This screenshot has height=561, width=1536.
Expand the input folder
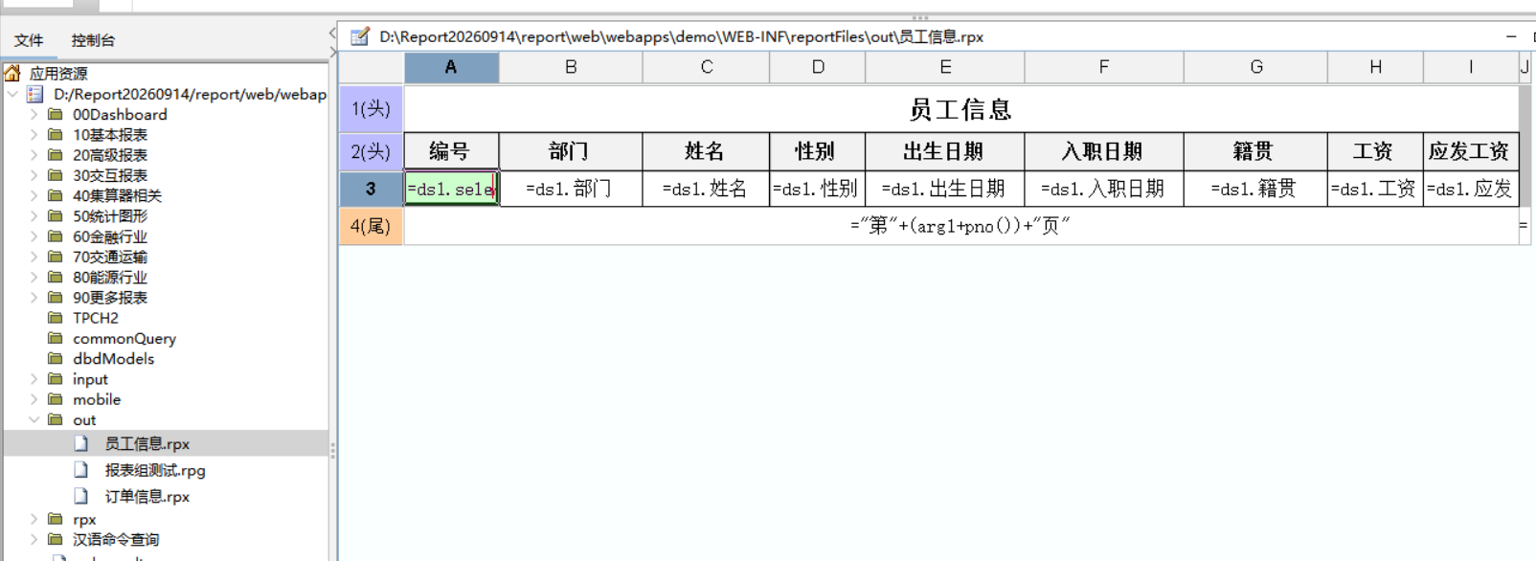pyautogui.click(x=34, y=379)
